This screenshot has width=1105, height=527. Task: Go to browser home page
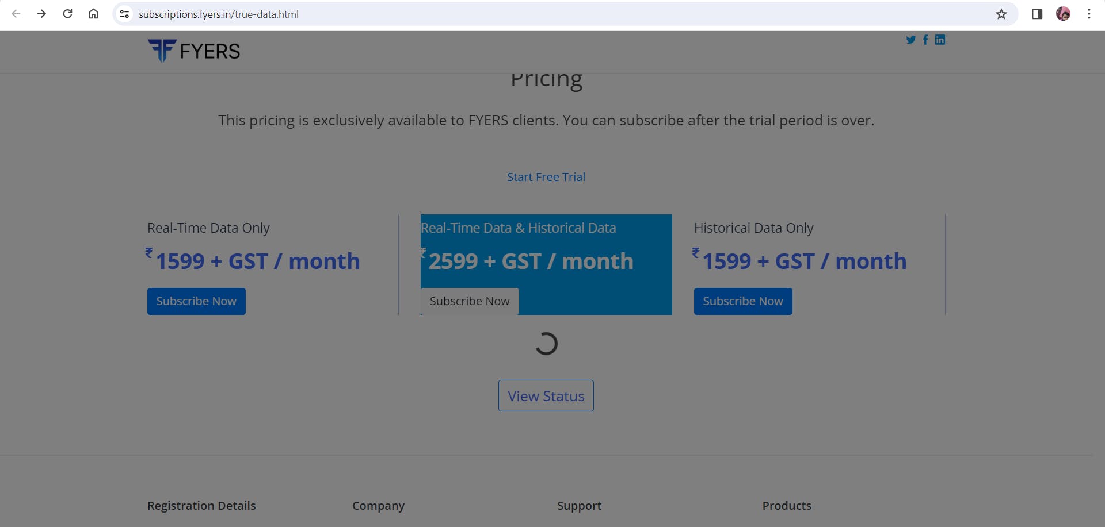[x=93, y=14]
